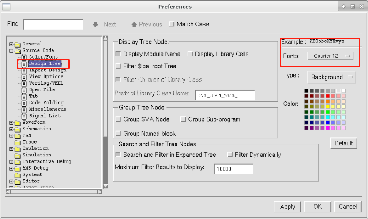Click the Color/Font page icon
368x219 pixels.
24,57
